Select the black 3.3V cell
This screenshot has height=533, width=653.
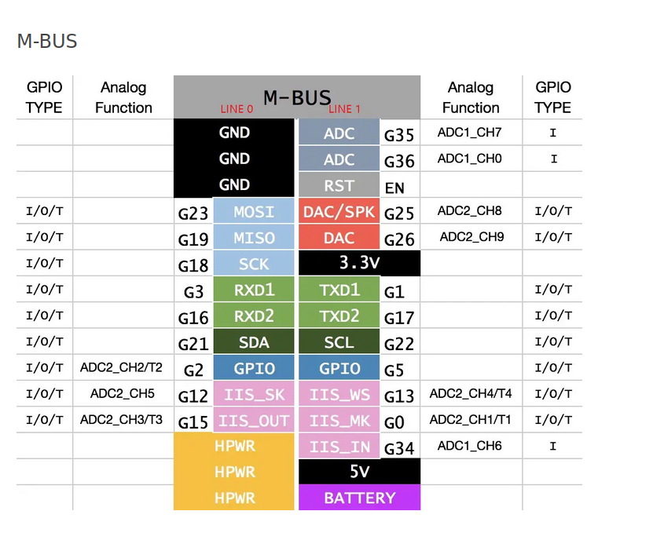(359, 263)
